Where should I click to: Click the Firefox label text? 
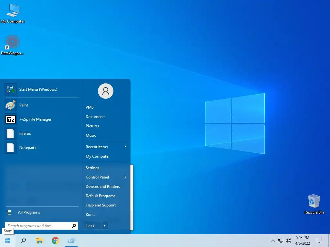25,133
